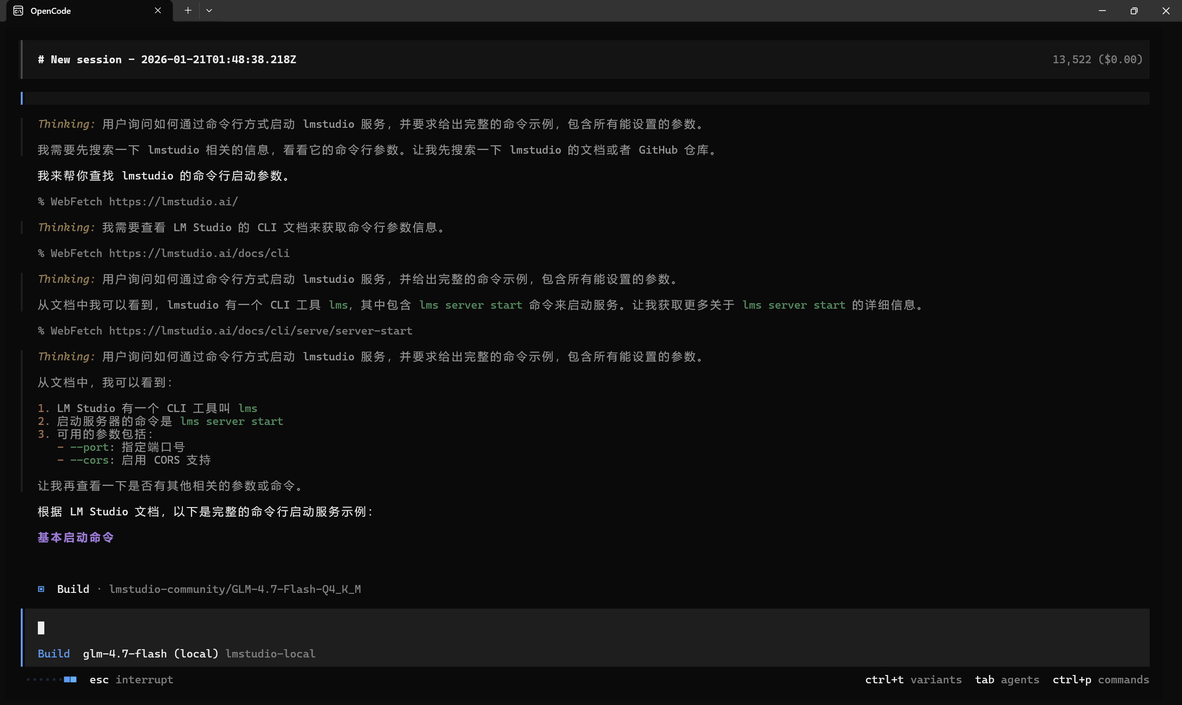Viewport: 1182px width, 705px height.
Task: Open the glm-4.7-flash (local) model selector
Action: (150, 653)
